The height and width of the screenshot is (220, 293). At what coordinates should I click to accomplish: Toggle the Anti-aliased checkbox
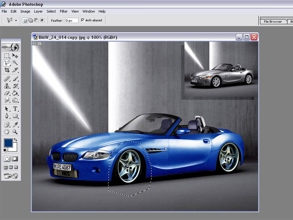[x=83, y=20]
